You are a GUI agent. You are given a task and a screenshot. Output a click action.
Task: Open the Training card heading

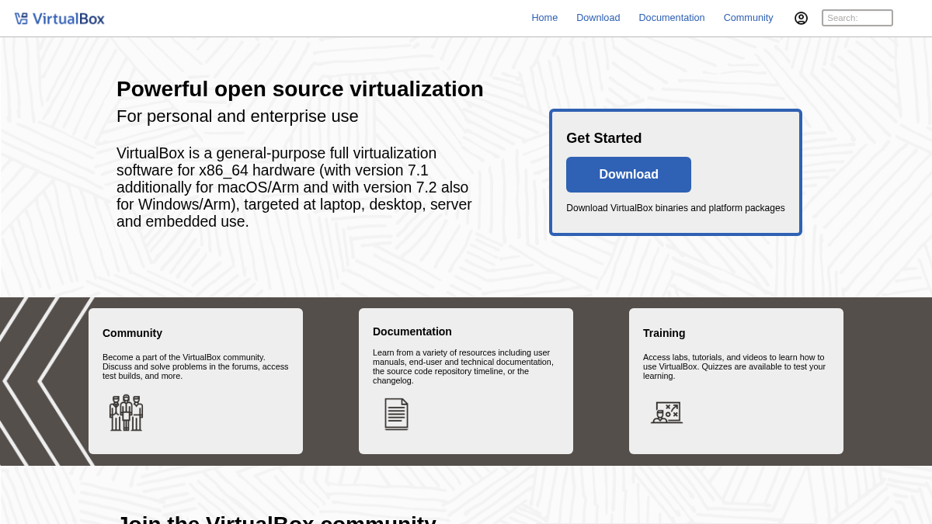point(664,333)
